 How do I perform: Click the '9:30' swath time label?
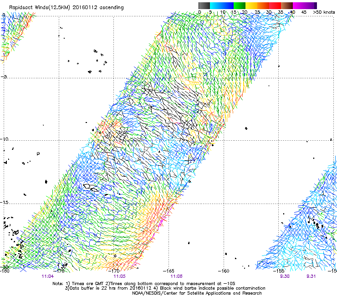tap(285, 276)
